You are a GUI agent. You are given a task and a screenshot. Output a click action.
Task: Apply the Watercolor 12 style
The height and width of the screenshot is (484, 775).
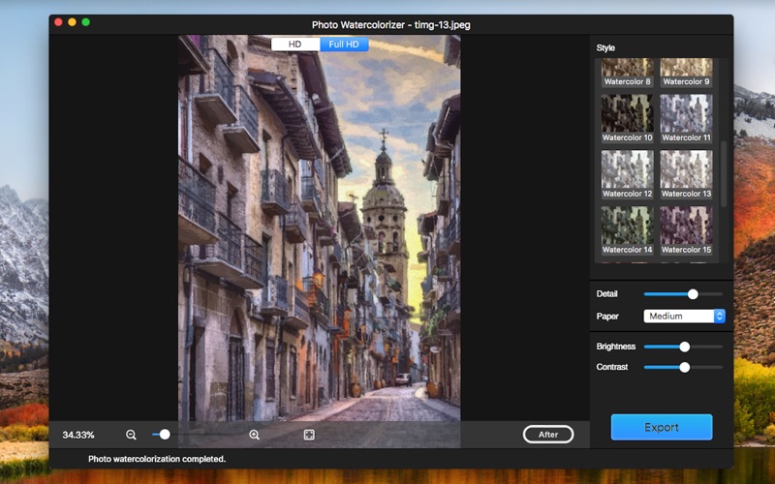point(628,169)
